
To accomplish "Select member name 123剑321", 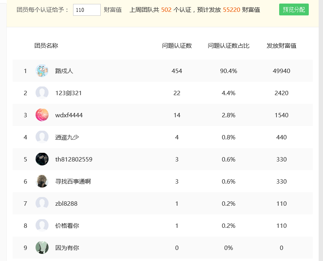I will (68, 93).
